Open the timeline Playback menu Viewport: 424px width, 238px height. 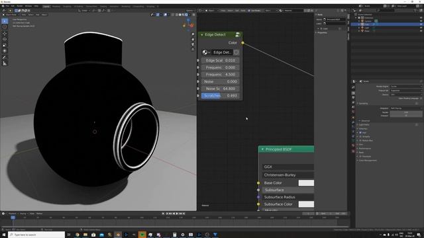click(13, 214)
